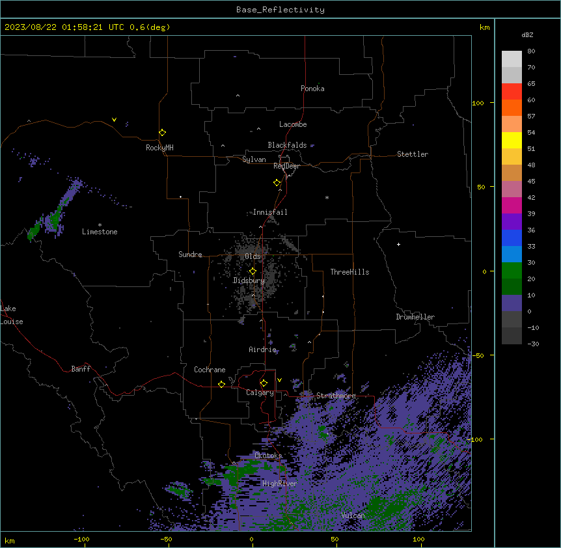Image resolution: width=561 pixels, height=548 pixels.
Task: Click the yellow diamond marker south of RedDeer
Action: (277, 183)
